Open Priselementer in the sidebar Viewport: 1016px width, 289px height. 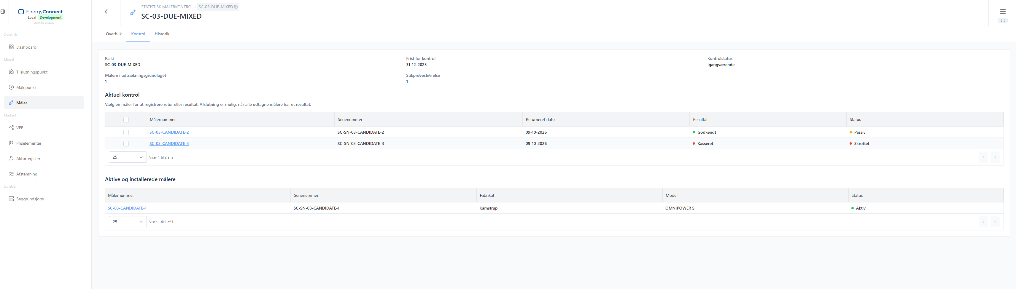[x=44, y=143]
